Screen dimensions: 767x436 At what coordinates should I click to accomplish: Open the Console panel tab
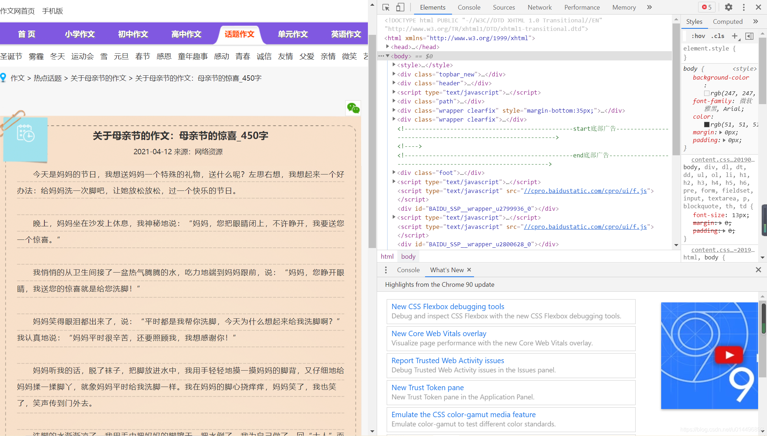point(469,7)
